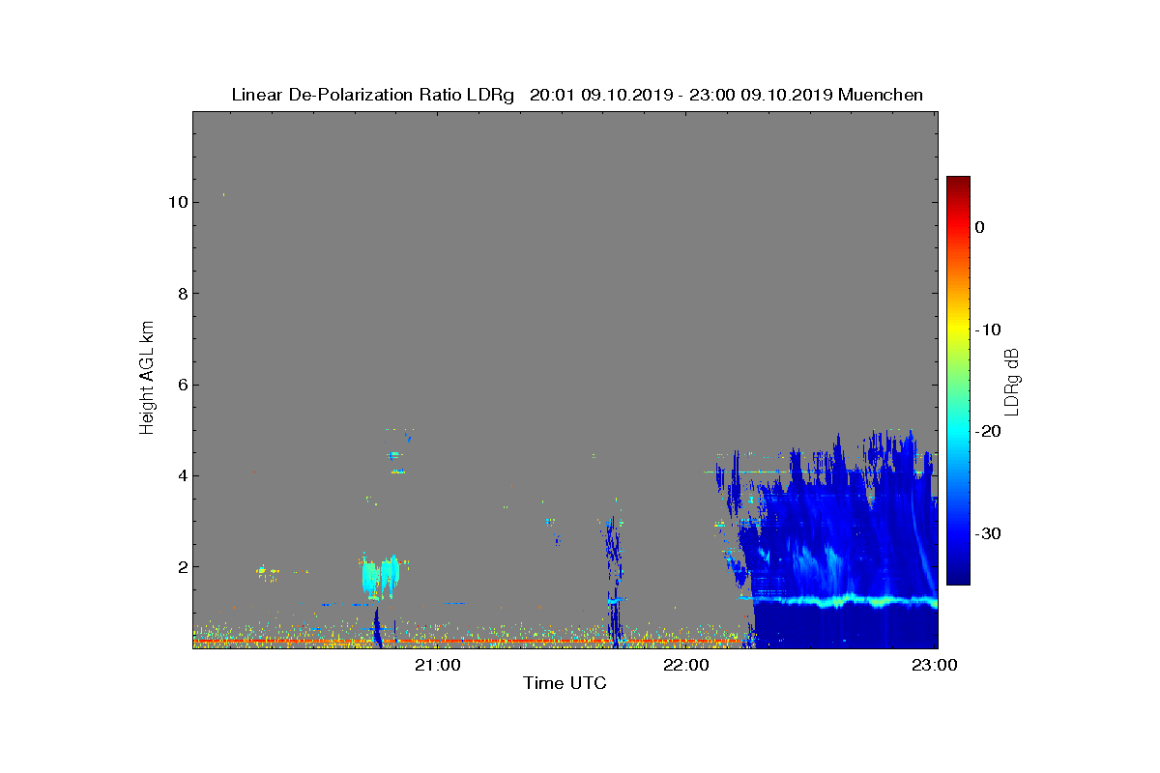
Task: Click the colorbar value -10
Action: pos(987,329)
